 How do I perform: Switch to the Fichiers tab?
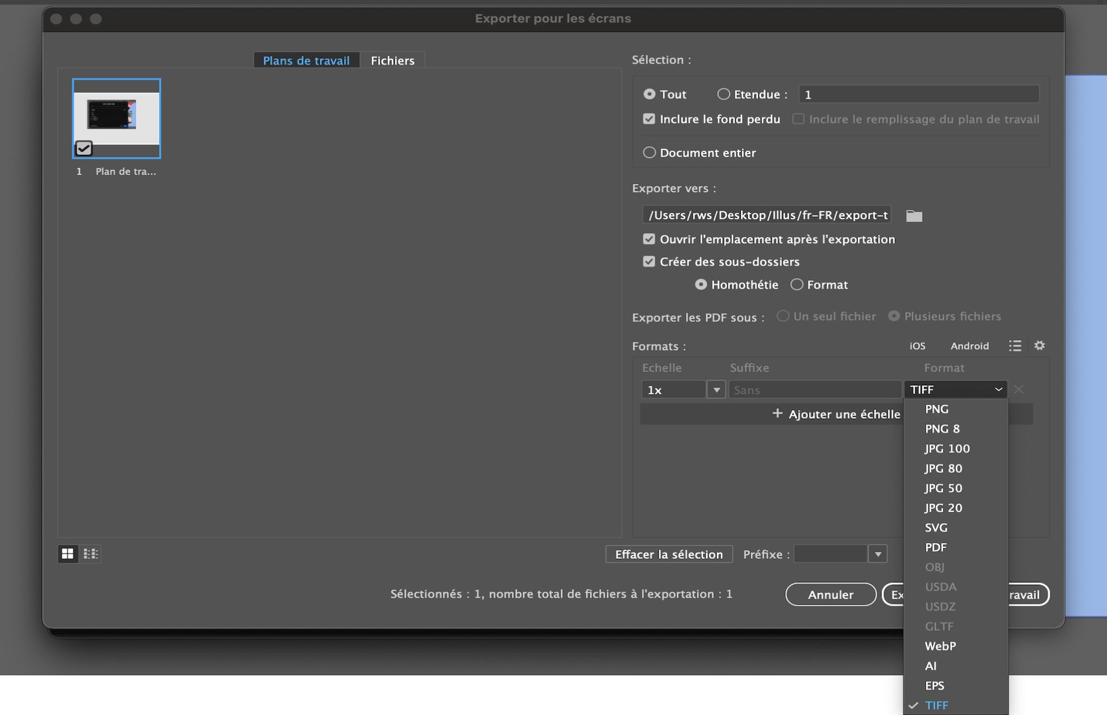(392, 61)
